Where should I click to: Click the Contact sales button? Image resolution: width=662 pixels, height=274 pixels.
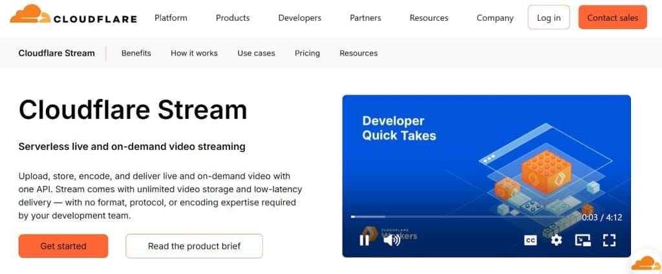tap(613, 17)
